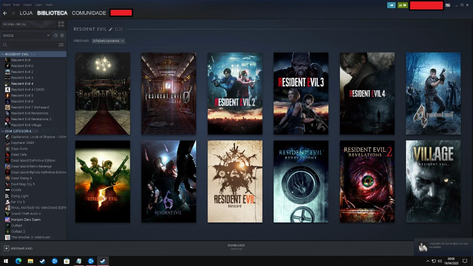Show recent activity clock filter
The width and height of the screenshot is (473, 266).
click(56, 35)
